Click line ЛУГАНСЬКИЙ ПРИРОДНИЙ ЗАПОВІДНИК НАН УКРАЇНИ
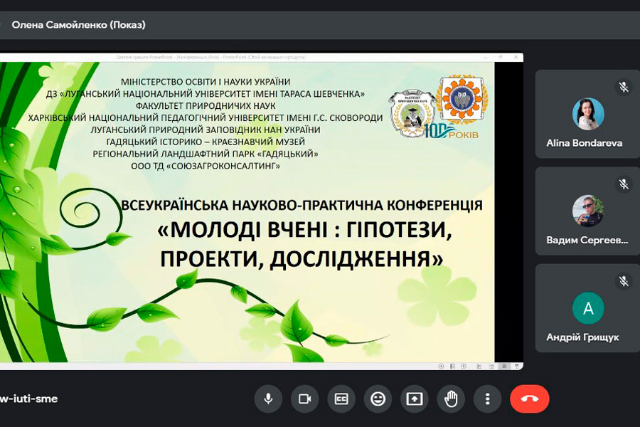The image size is (640, 427). point(206,130)
